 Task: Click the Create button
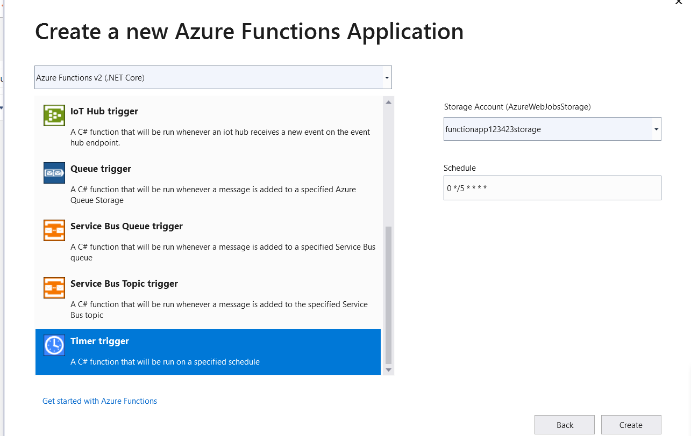pos(630,425)
